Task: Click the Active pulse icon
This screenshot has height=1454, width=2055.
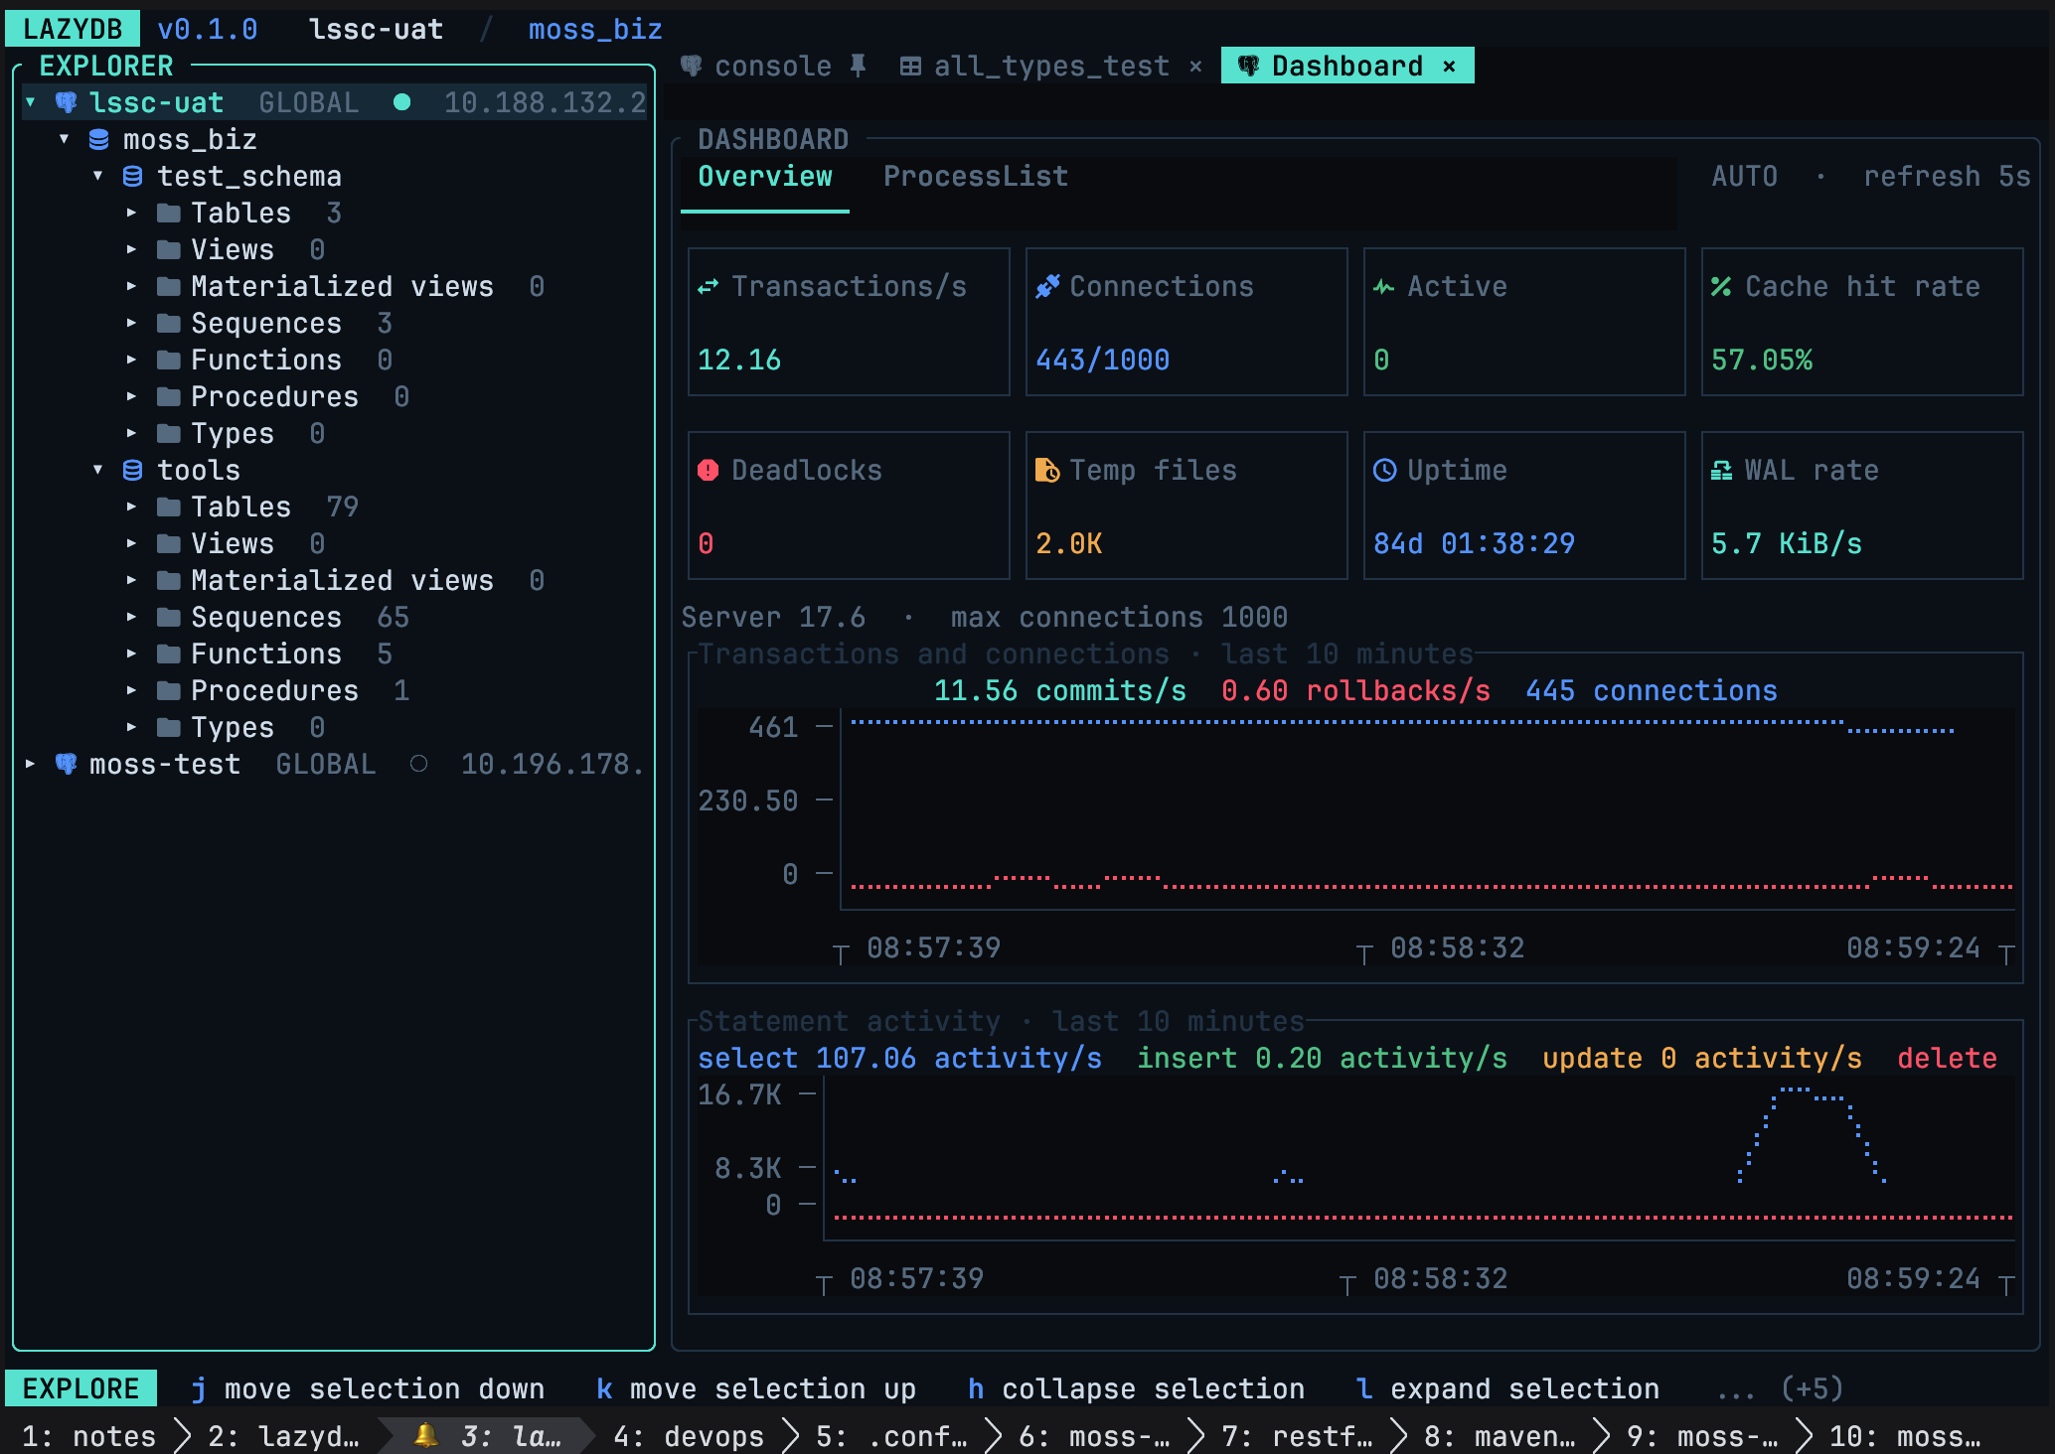Action: [x=1383, y=287]
